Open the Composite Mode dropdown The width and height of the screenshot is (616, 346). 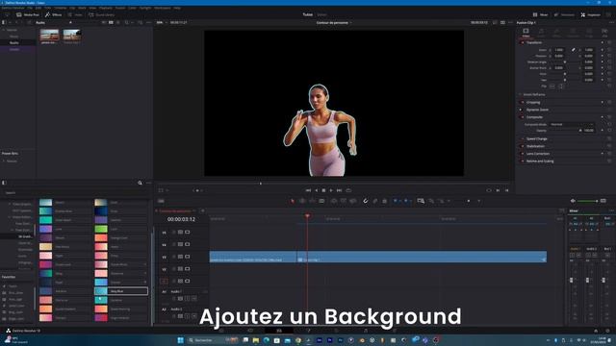pyautogui.click(x=572, y=124)
